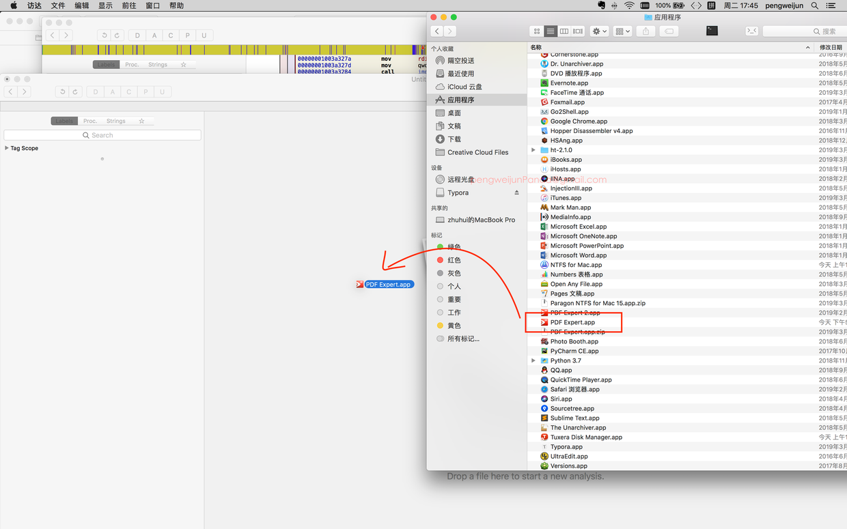The width and height of the screenshot is (847, 529).
Task: Switch to Labels tab in front Hopper window
Action: (64, 121)
